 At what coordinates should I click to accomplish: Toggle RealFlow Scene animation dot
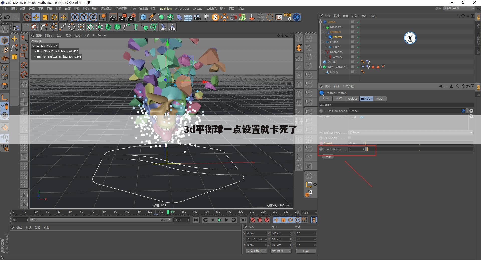[321, 111]
